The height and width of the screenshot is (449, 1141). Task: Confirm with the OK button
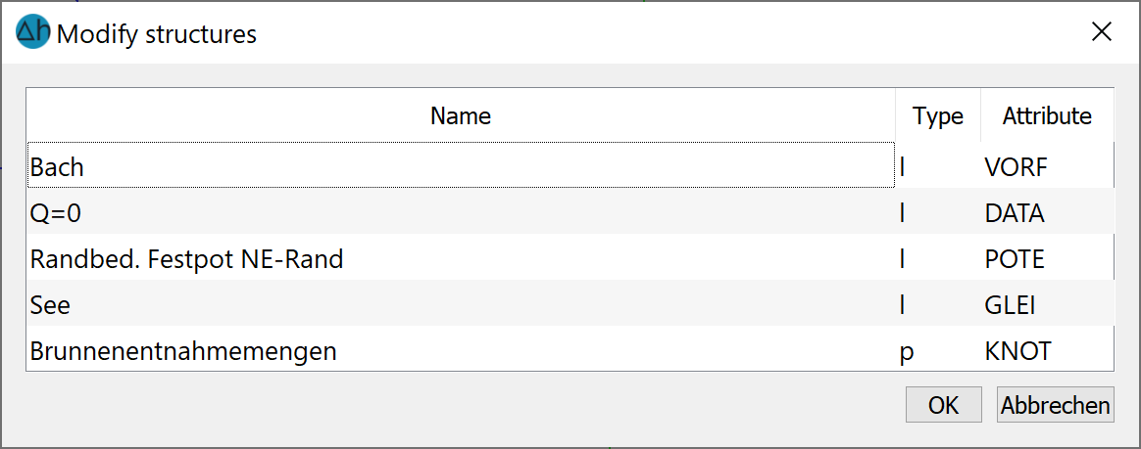pyautogui.click(x=944, y=405)
